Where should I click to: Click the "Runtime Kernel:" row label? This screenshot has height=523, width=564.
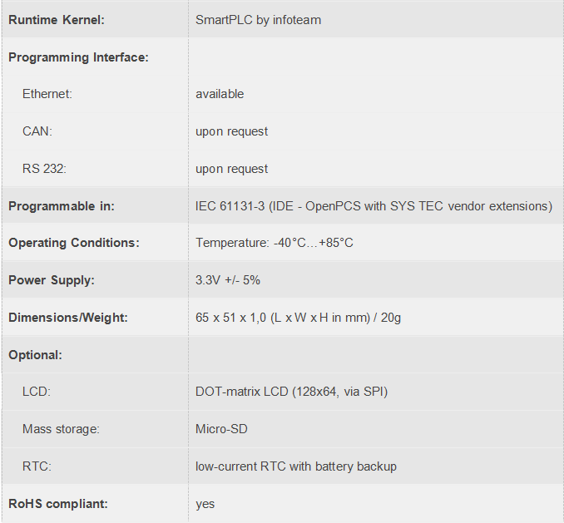tap(57, 19)
